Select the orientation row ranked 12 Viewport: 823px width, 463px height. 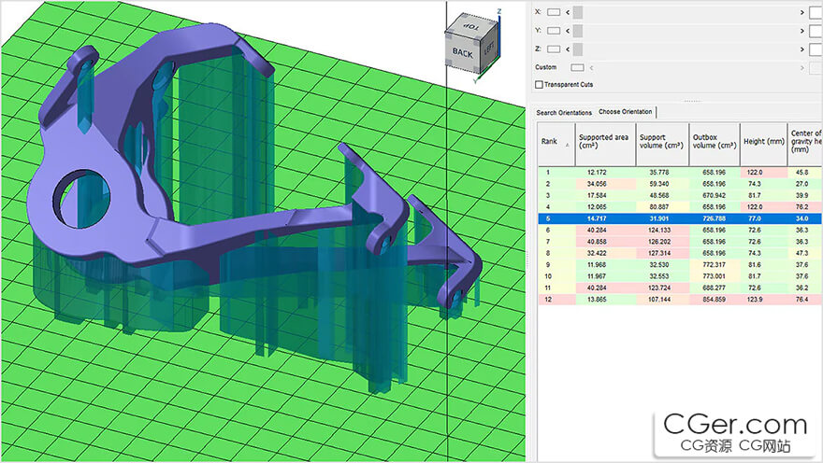[x=680, y=299]
